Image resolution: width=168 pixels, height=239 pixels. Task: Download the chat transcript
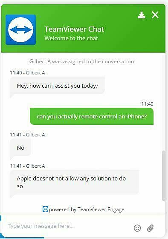[142, 15]
